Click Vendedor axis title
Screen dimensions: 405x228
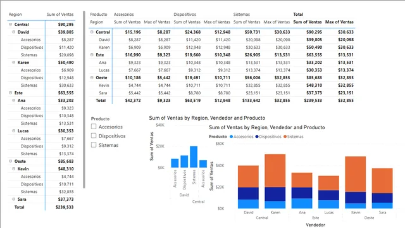(x=315, y=225)
